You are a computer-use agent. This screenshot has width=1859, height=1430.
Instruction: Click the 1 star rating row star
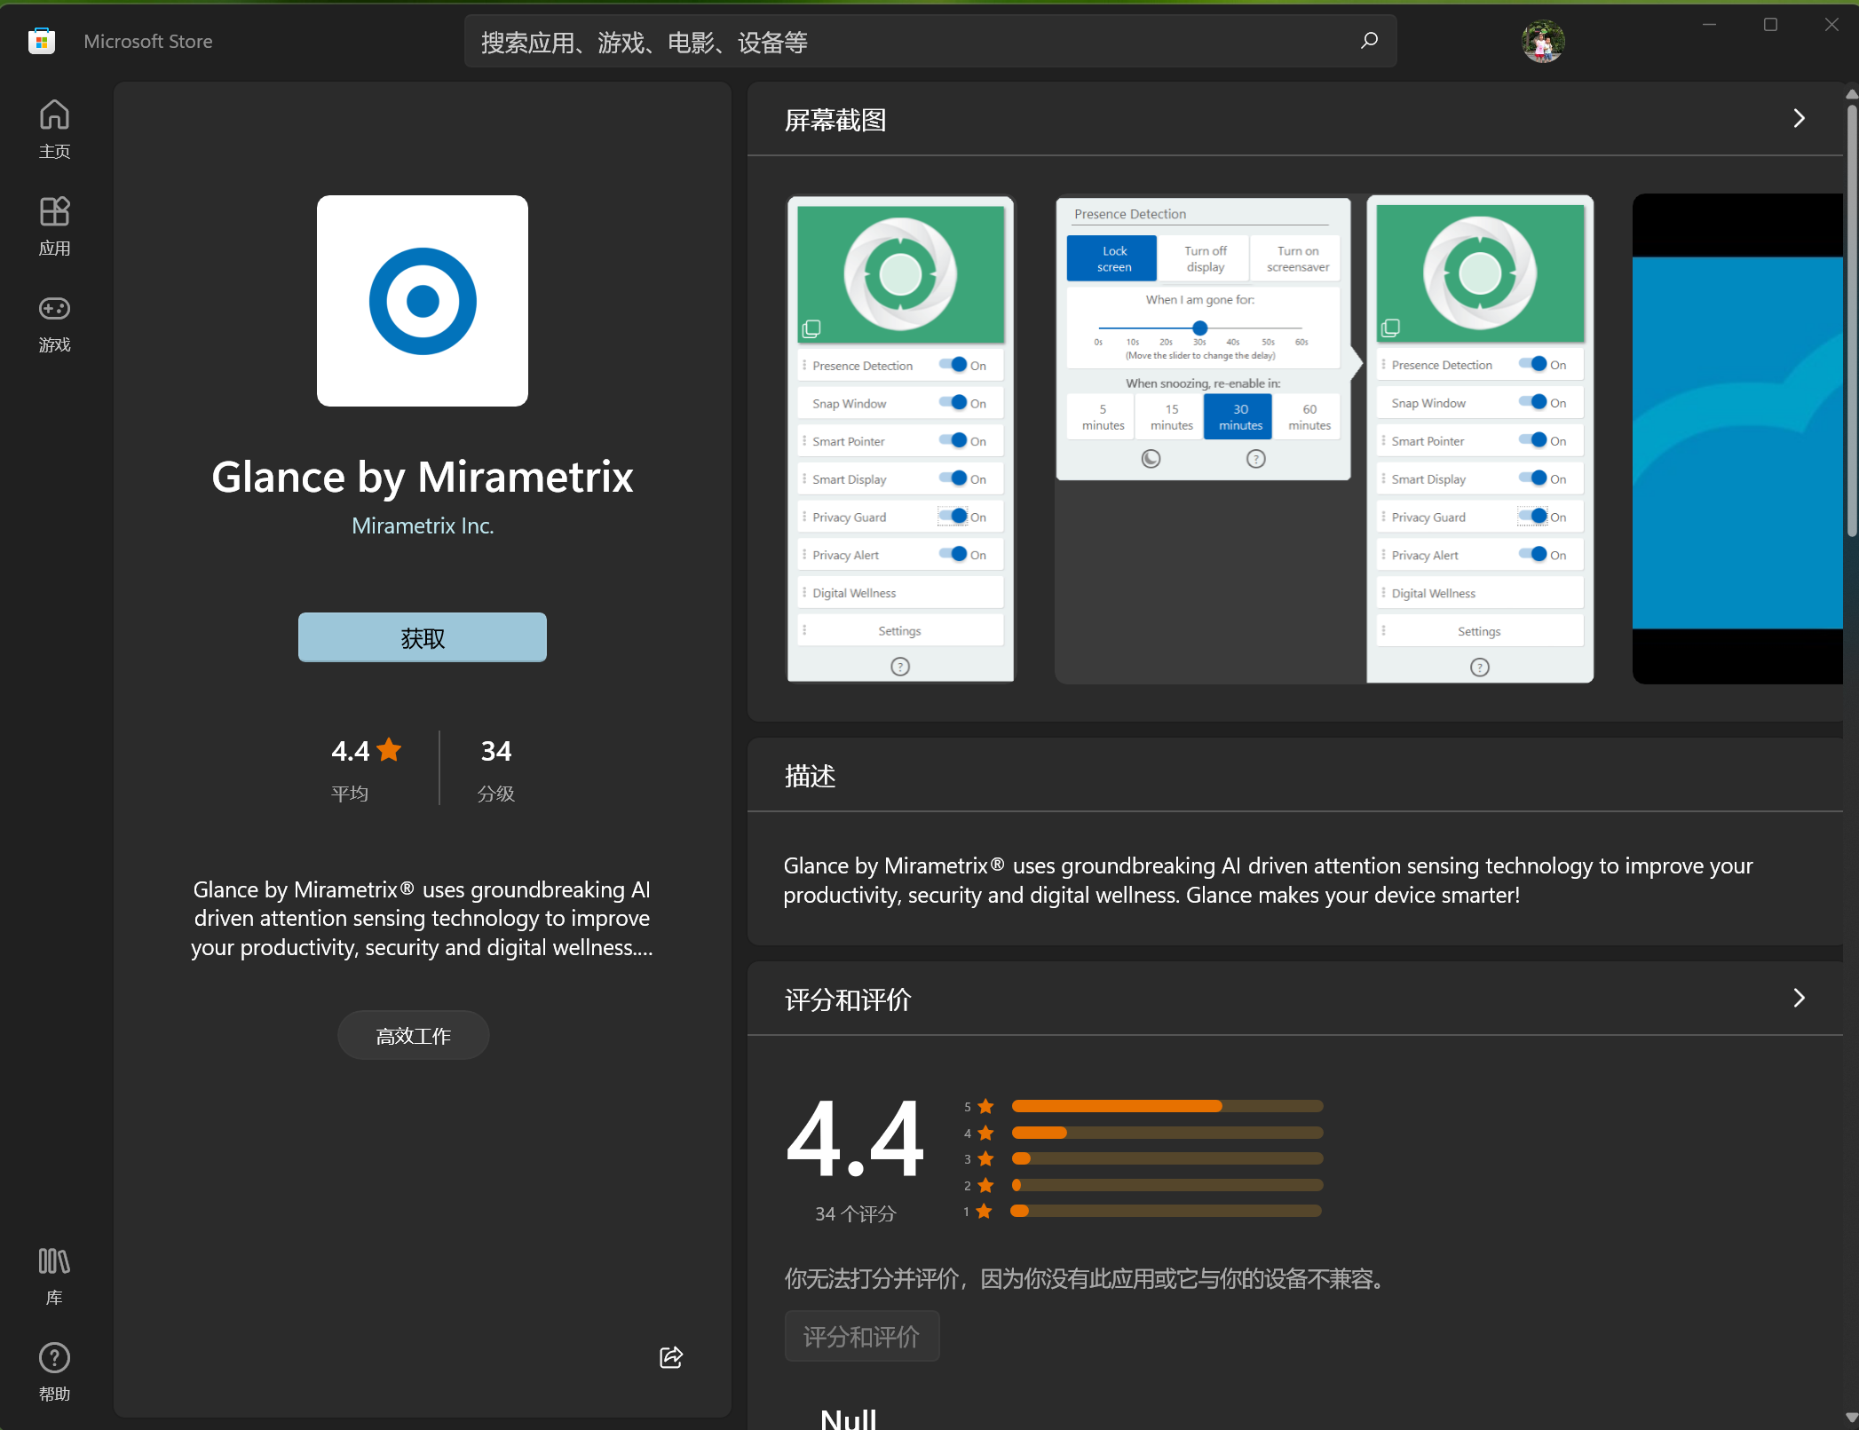984,1211
